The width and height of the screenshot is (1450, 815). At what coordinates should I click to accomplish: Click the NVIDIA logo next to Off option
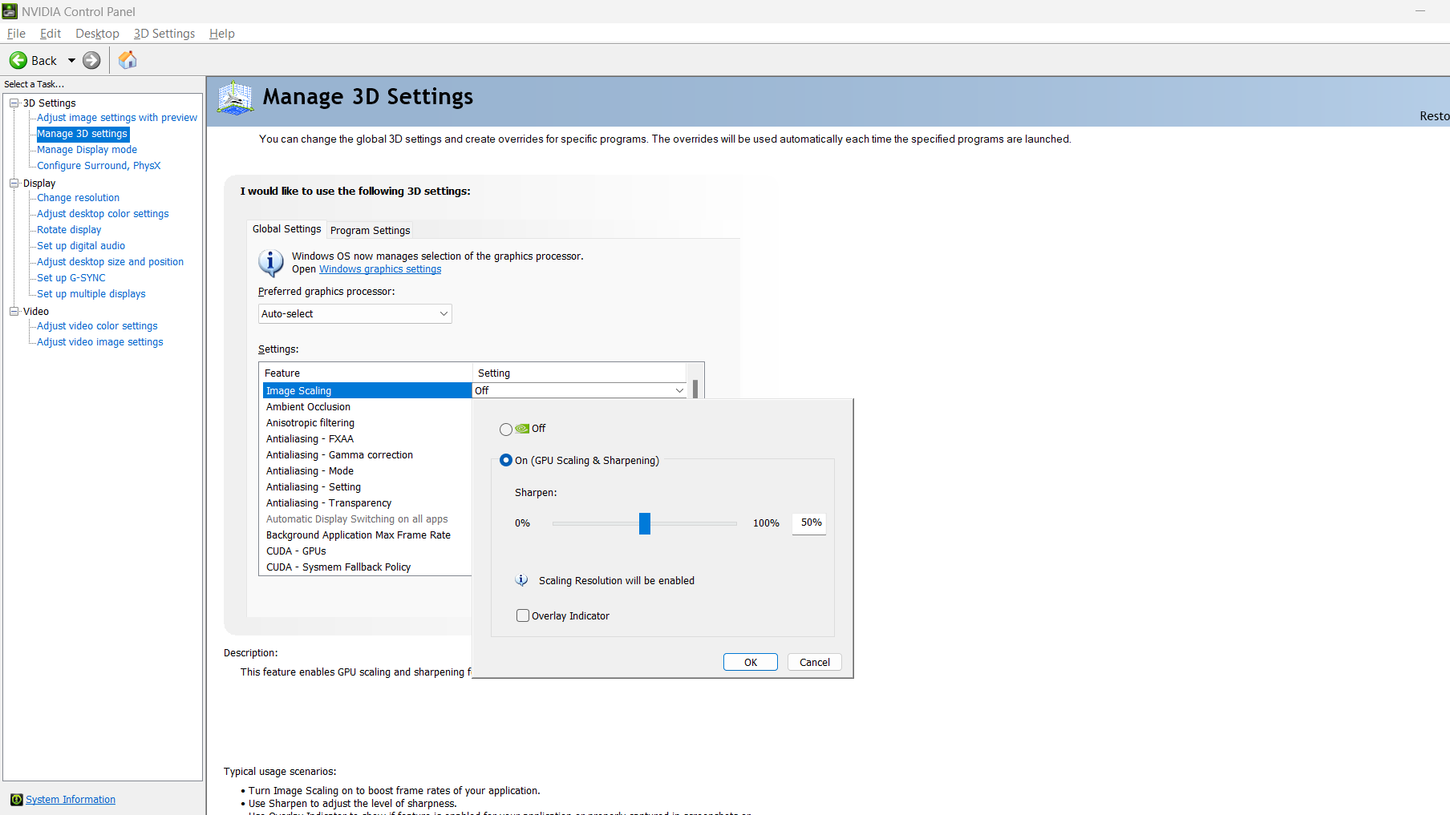(522, 429)
